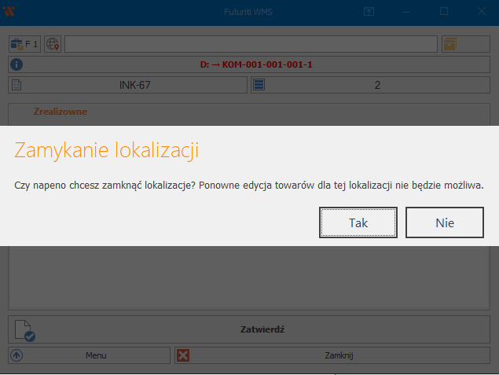
Task: Select the INK-67 document field
Action: pyautogui.click(x=134, y=85)
